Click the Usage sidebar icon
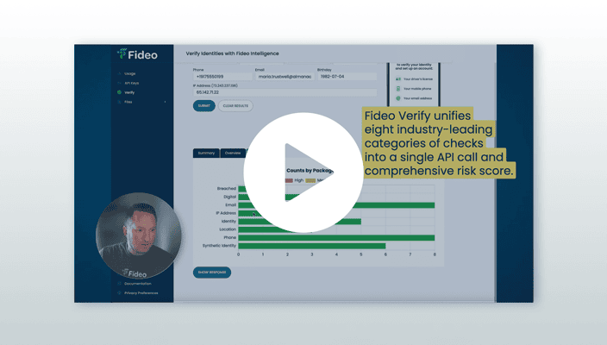 pos(119,73)
